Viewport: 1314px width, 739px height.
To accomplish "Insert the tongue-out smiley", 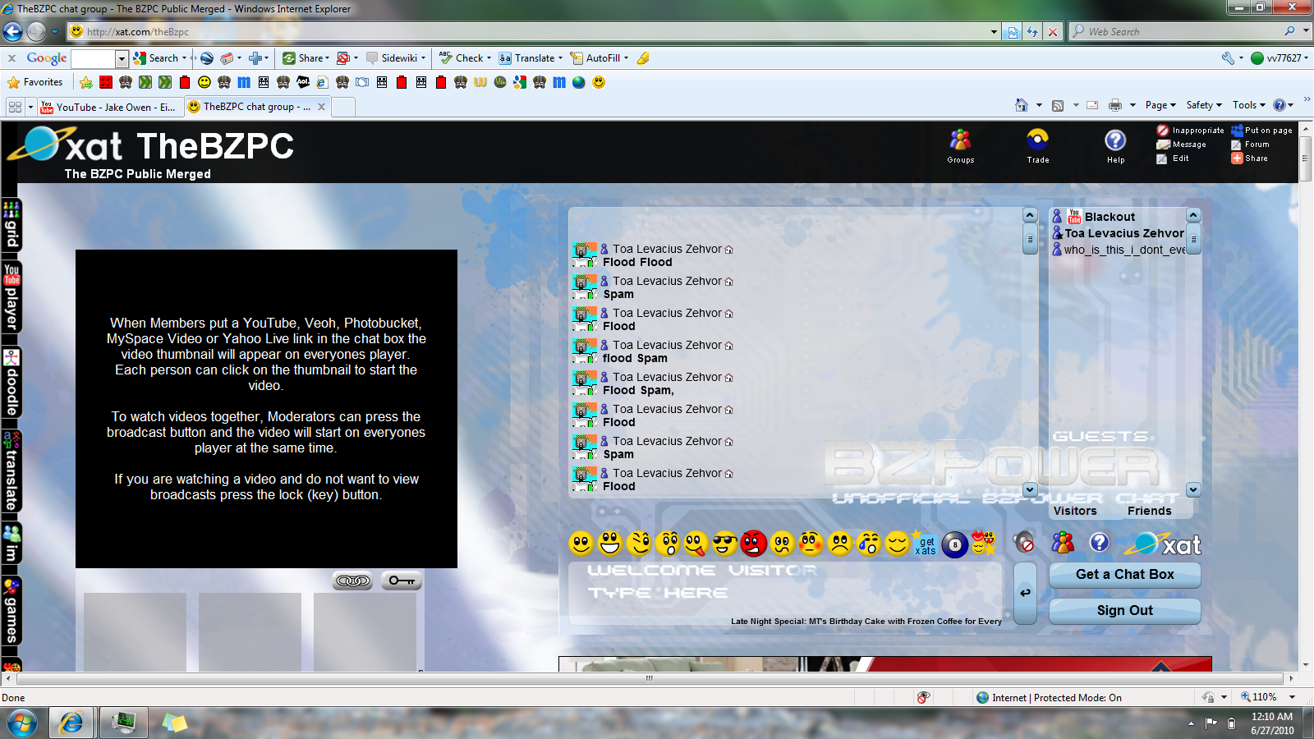I will pos(696,544).
